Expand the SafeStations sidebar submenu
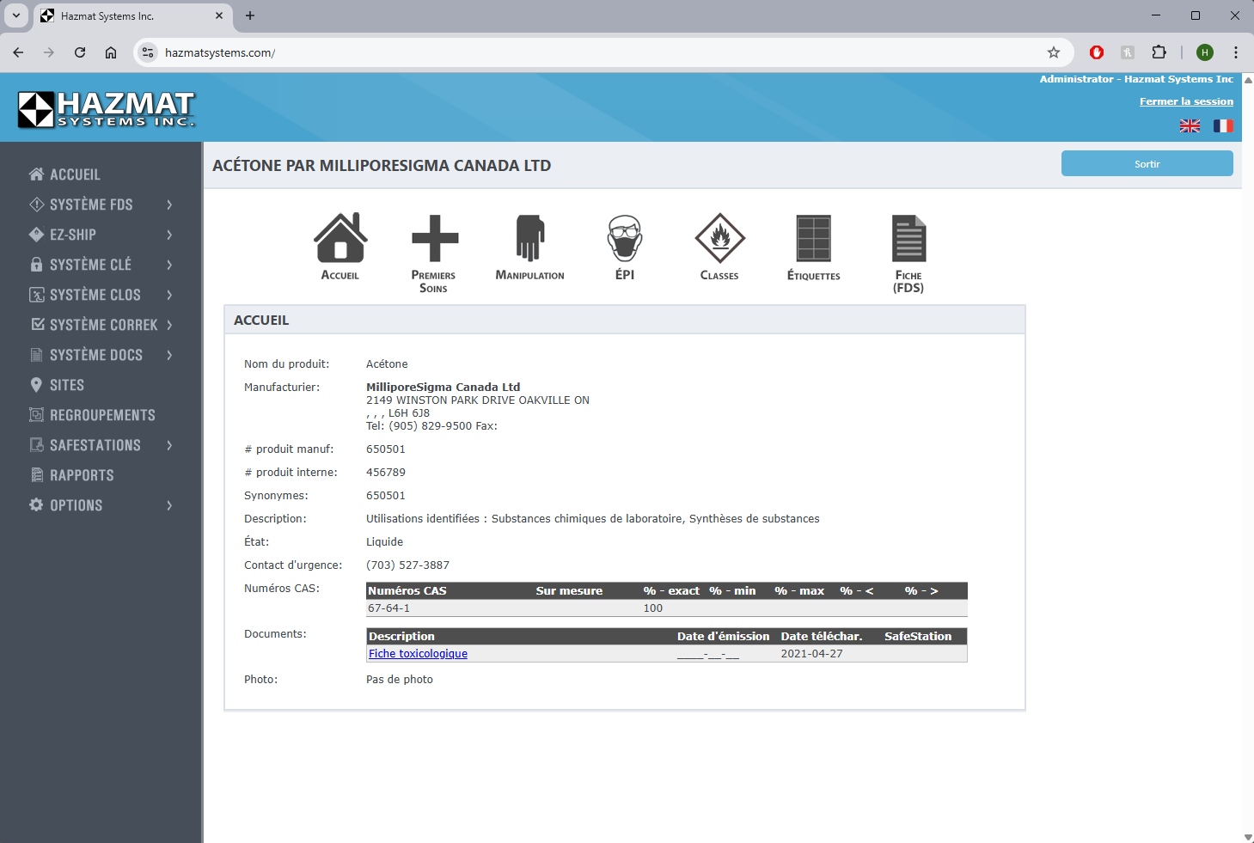The width and height of the screenshot is (1254, 843). click(x=95, y=445)
